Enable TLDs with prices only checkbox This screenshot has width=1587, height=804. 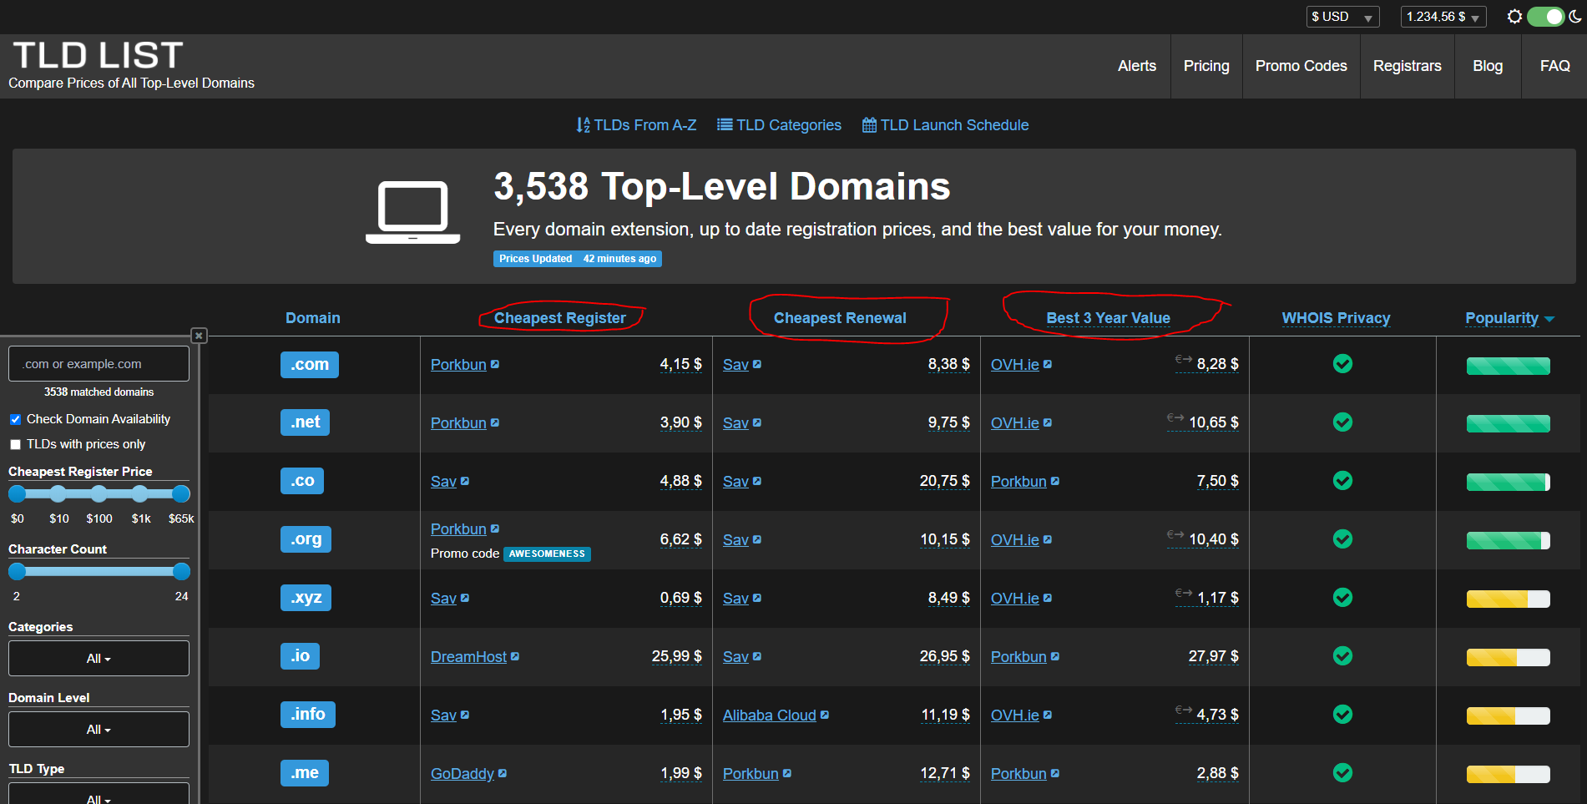click(x=15, y=444)
